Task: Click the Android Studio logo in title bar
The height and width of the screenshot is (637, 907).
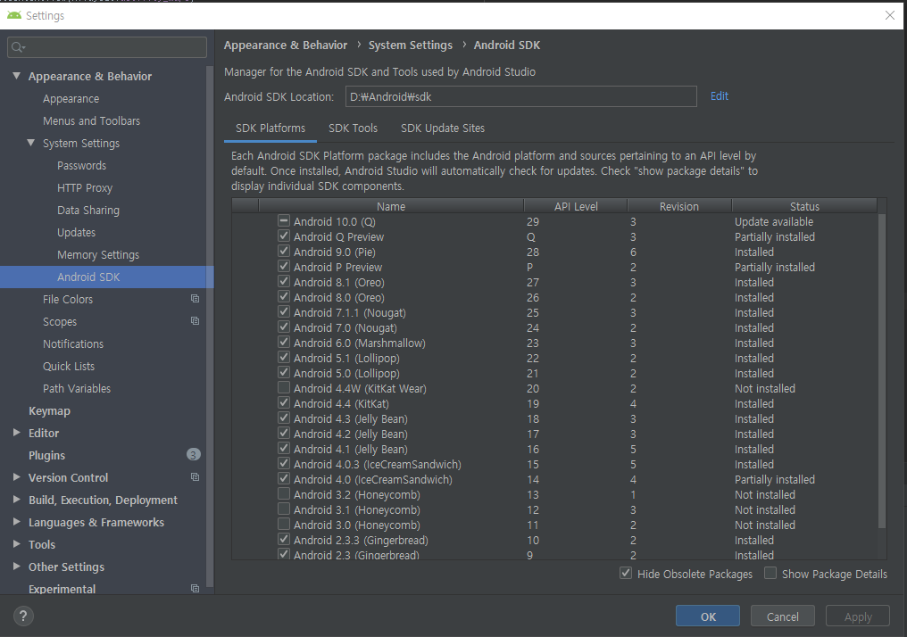Action: 14,15
